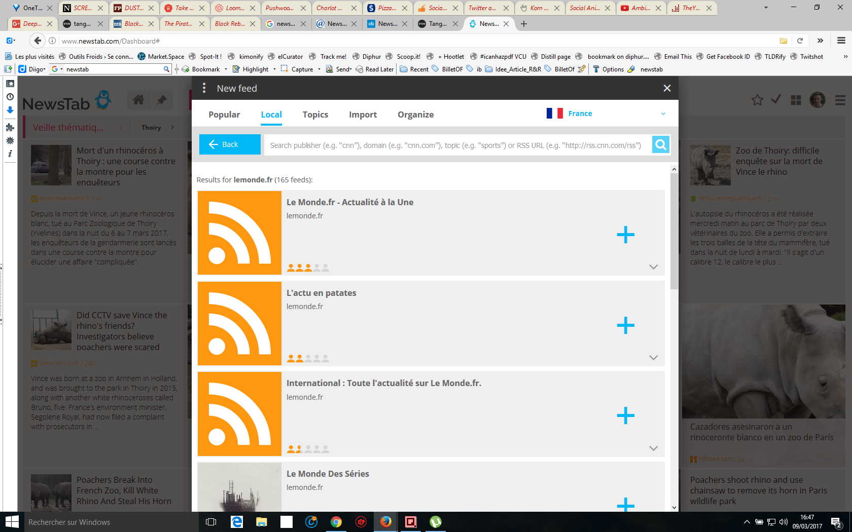The height and width of the screenshot is (532, 852).
Task: Switch to the Import tab
Action: coord(363,115)
